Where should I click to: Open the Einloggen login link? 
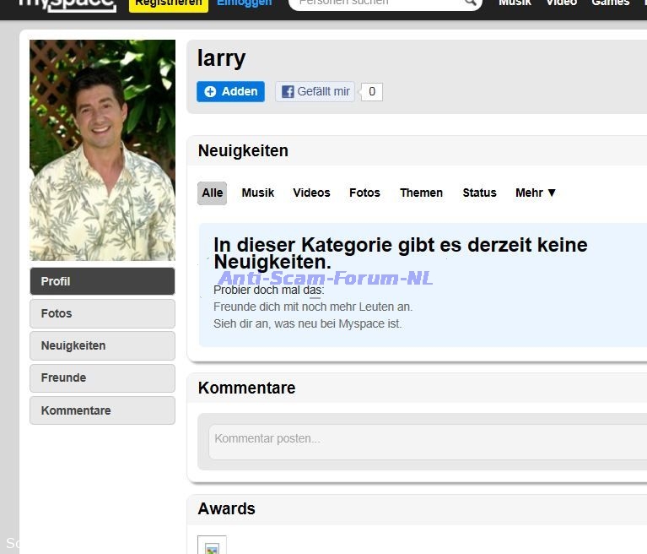coord(244,3)
